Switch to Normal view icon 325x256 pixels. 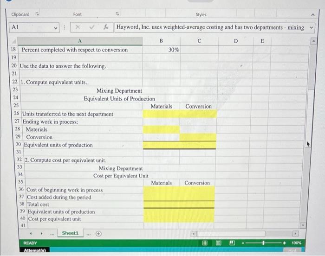click(205, 243)
